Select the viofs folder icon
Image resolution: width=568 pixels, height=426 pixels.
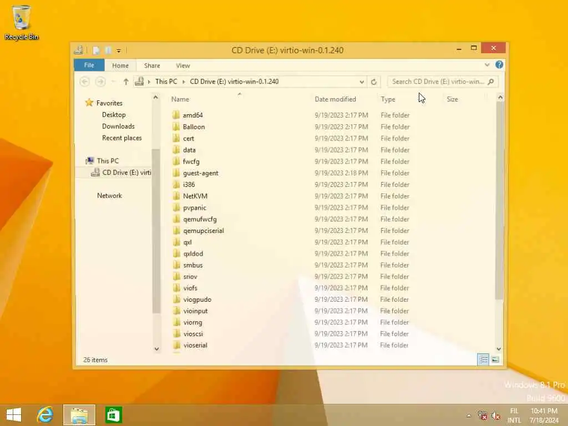tap(176, 288)
